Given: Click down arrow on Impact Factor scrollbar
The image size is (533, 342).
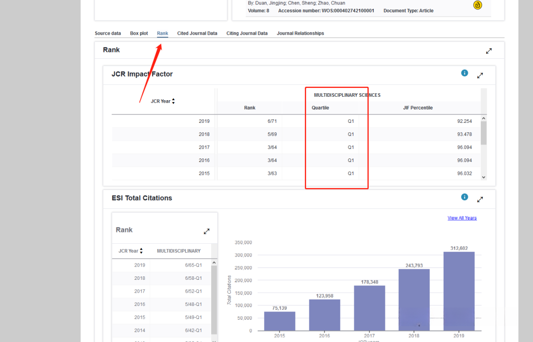Looking at the screenshot, I should coord(484,177).
